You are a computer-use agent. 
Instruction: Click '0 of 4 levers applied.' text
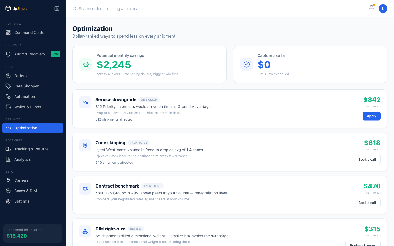click(274, 74)
